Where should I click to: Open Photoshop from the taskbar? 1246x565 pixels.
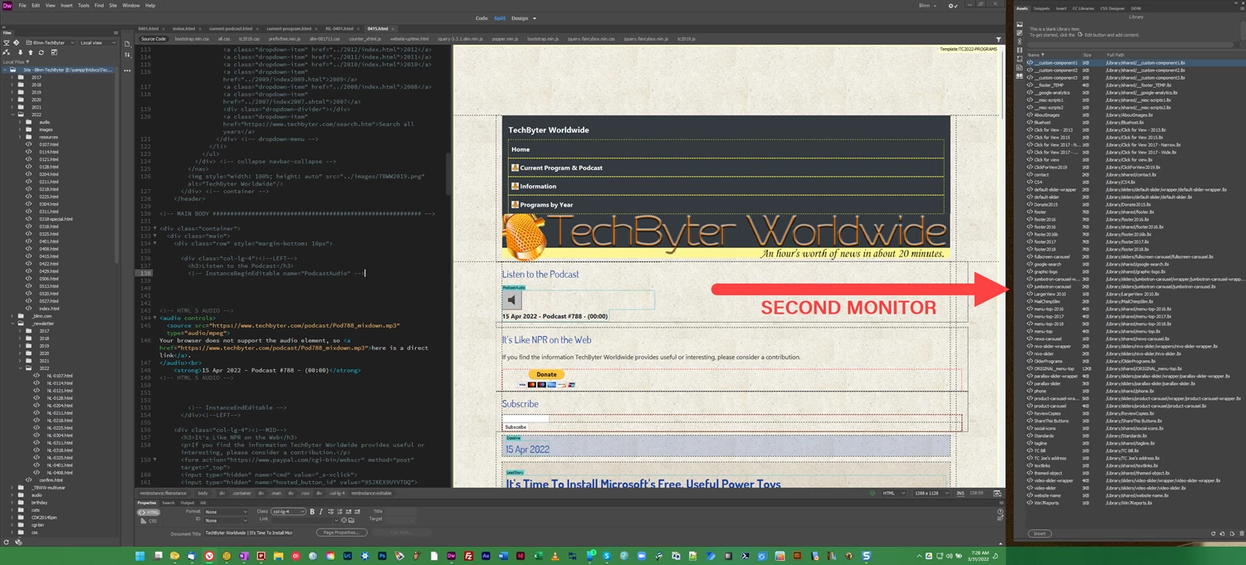382,556
